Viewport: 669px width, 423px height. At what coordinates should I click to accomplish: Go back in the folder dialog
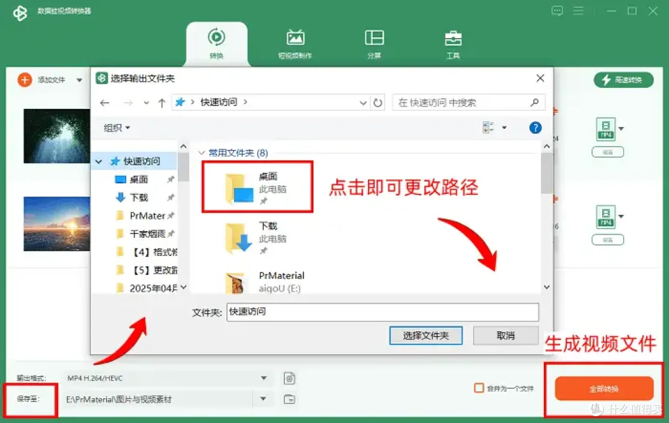[105, 103]
